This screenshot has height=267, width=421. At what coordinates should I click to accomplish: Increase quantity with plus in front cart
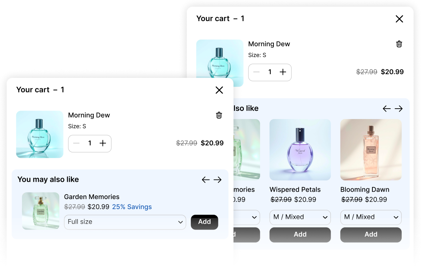(x=103, y=143)
